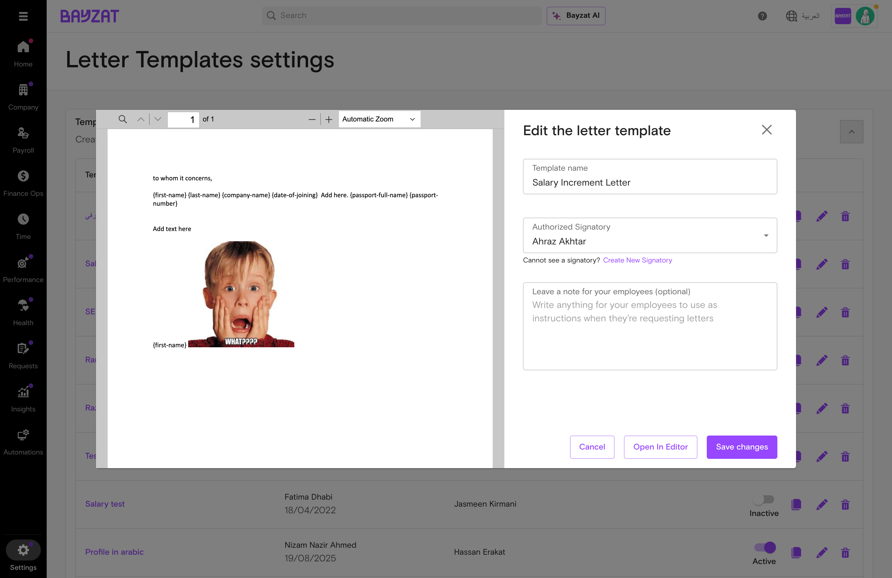Open the Authorized Signatory dropdown
Viewport: 892px width, 578px height.
[x=650, y=235]
